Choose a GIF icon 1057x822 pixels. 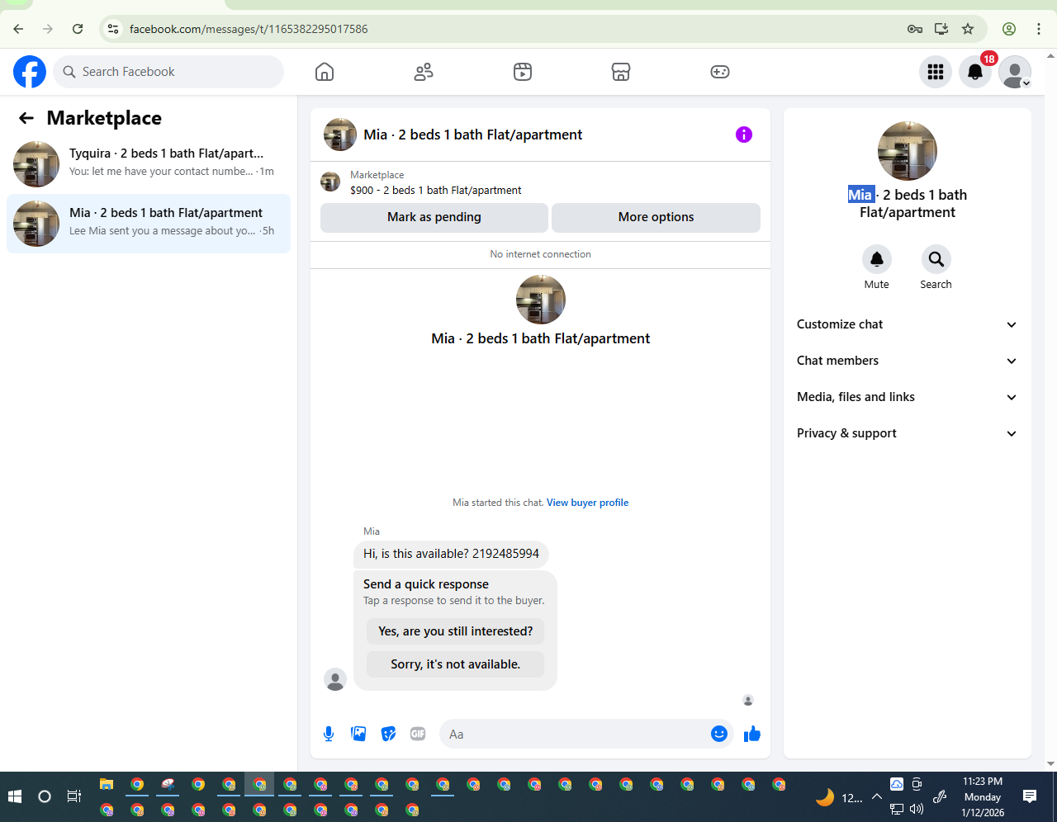tap(418, 734)
